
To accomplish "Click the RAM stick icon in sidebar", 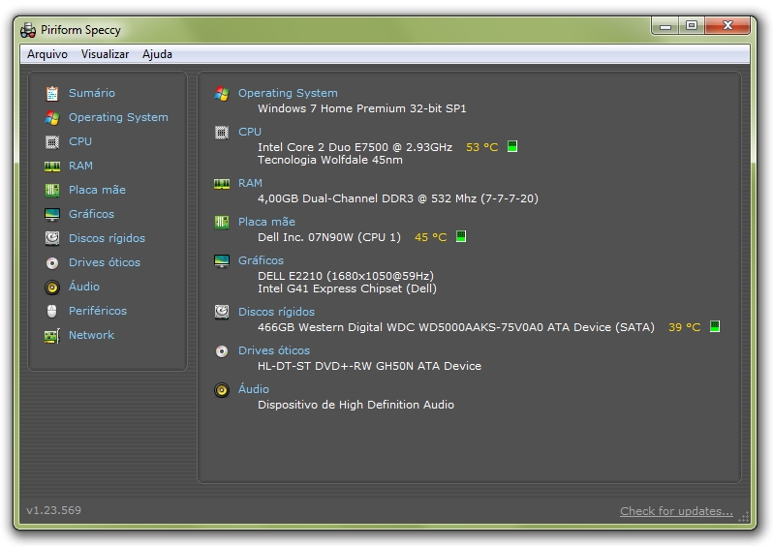I will (x=52, y=167).
